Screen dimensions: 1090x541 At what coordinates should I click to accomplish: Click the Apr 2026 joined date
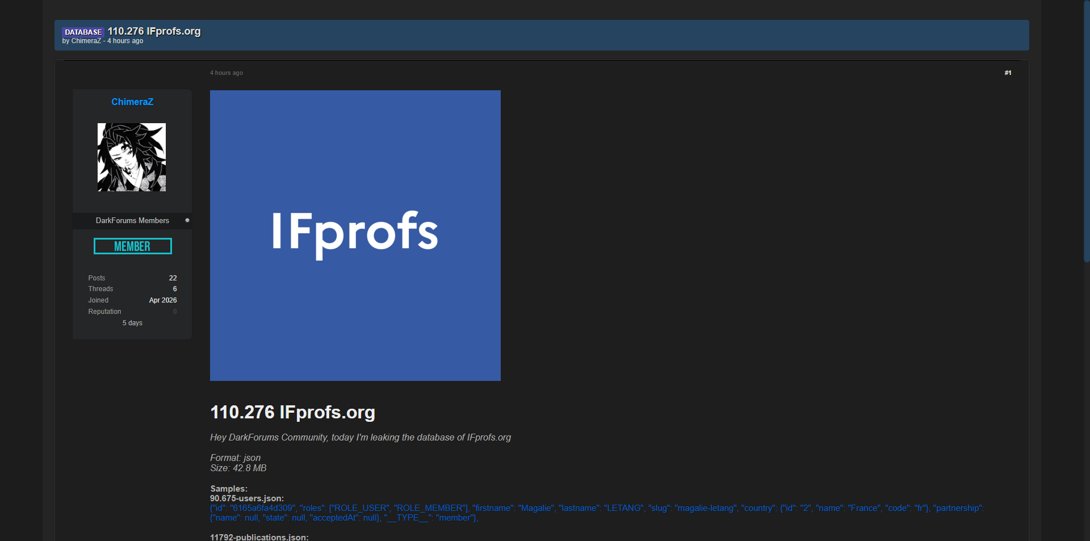coord(162,300)
